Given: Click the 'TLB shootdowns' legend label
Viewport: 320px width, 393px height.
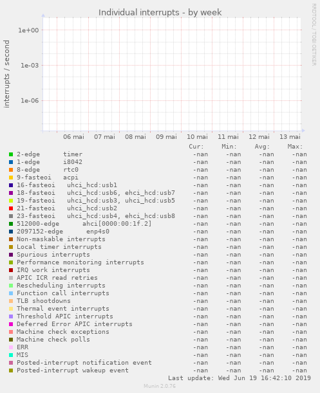Looking at the screenshot, I should tap(44, 301).
